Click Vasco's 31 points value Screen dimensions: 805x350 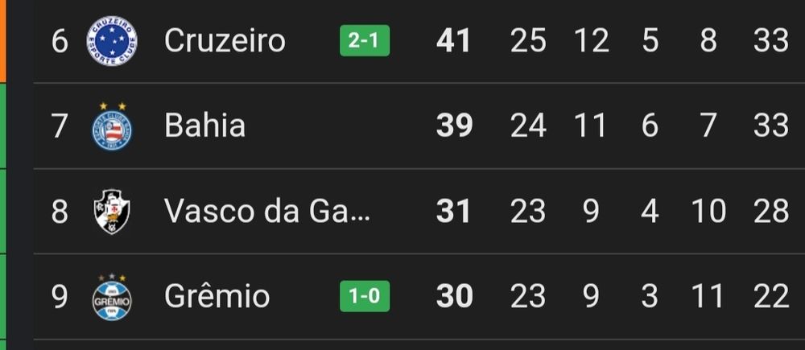[x=453, y=211]
